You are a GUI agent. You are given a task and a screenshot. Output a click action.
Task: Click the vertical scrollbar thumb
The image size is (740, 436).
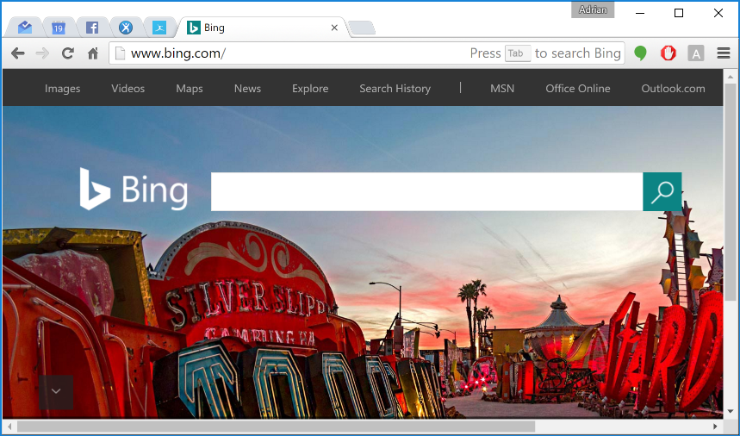tap(730, 191)
